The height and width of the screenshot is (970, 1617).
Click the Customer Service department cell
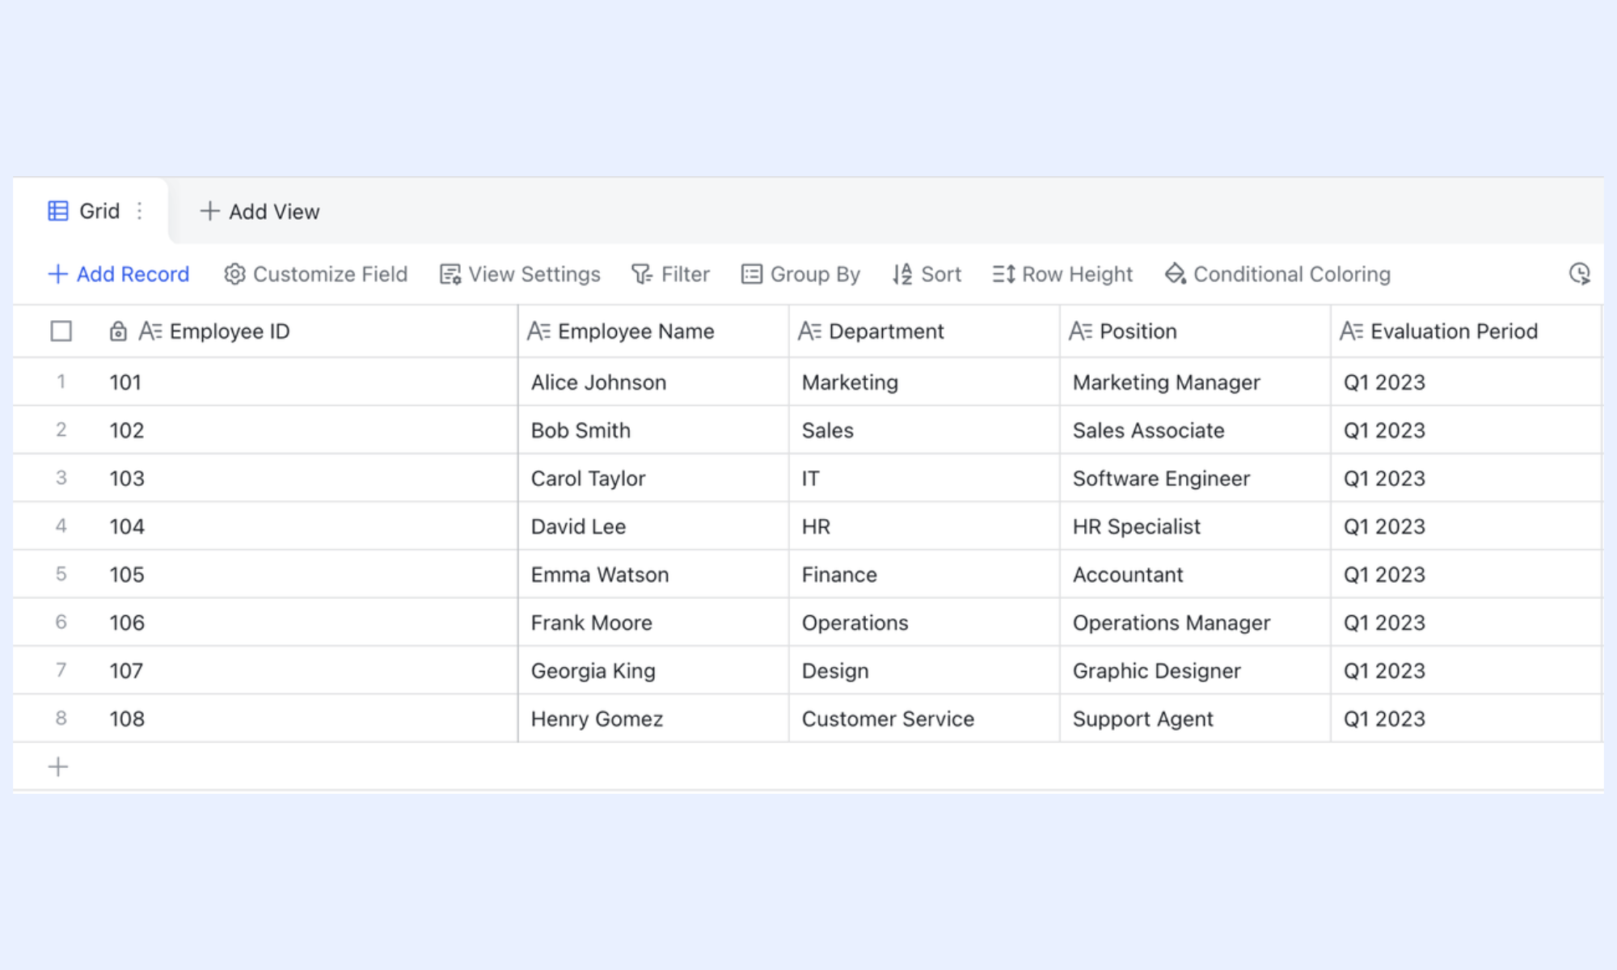tap(924, 719)
